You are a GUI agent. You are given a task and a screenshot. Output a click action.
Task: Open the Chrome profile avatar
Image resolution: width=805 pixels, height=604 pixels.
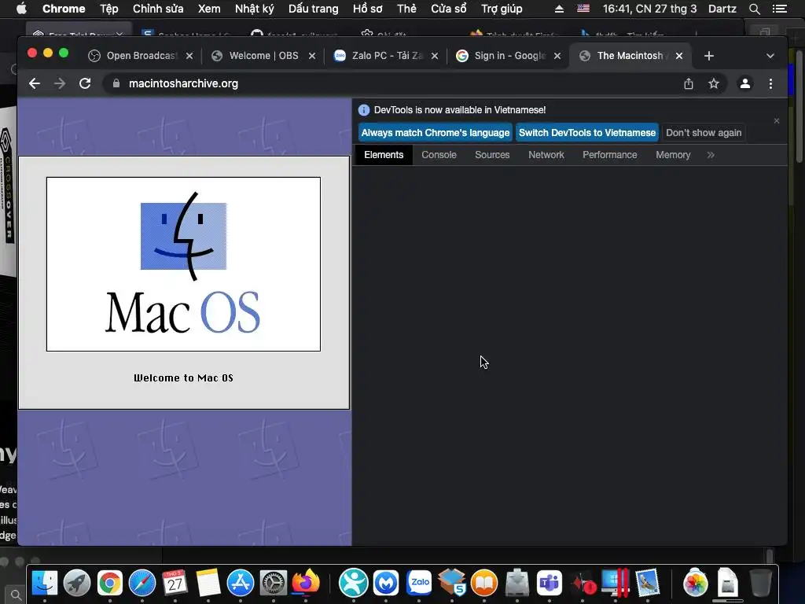click(745, 83)
